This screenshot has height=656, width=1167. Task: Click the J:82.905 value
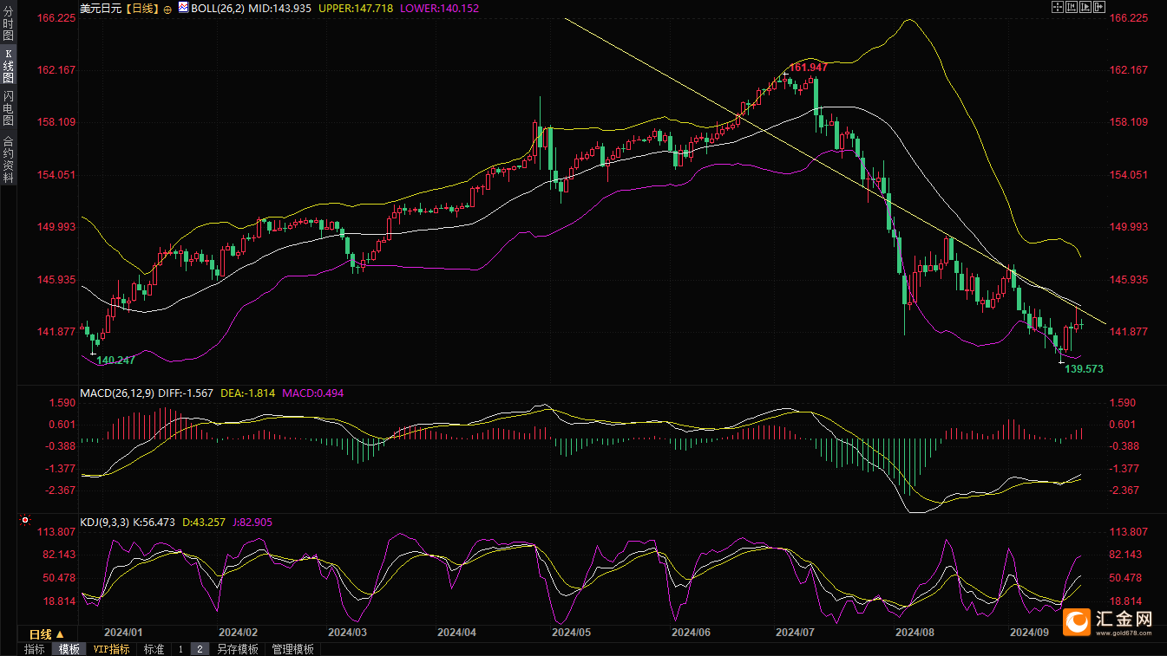point(252,523)
